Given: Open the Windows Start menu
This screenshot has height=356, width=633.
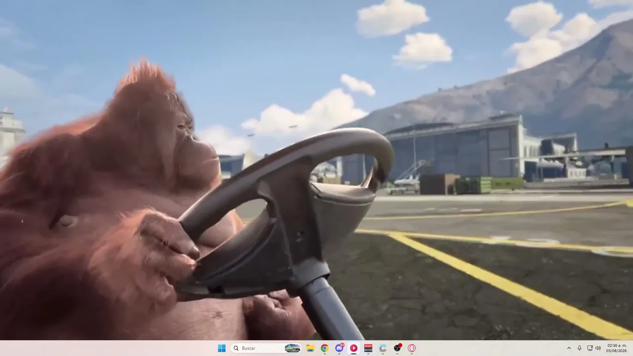Looking at the screenshot, I should click(222, 348).
